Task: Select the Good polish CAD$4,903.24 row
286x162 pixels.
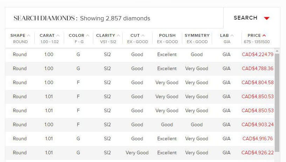Action: point(140,125)
